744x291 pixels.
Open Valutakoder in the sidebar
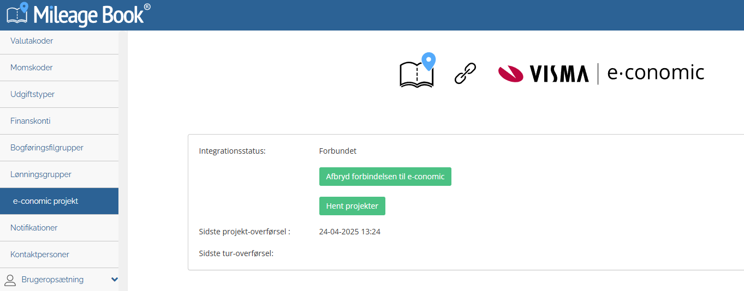[x=59, y=41]
